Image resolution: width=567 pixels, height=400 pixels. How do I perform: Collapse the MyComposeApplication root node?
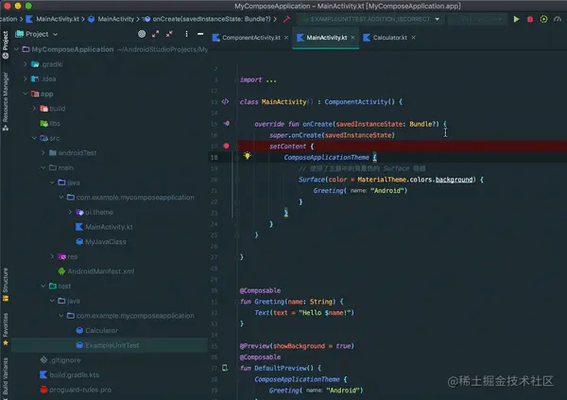click(x=16, y=49)
